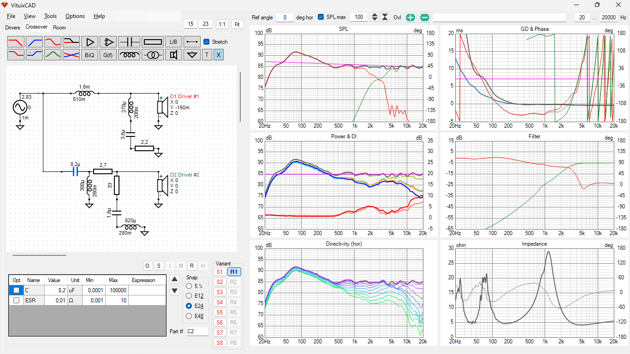Viewport: 630px width, 354px height.
Task: Toggle the highlighted X toolbar button
Action: pyautogui.click(x=219, y=55)
